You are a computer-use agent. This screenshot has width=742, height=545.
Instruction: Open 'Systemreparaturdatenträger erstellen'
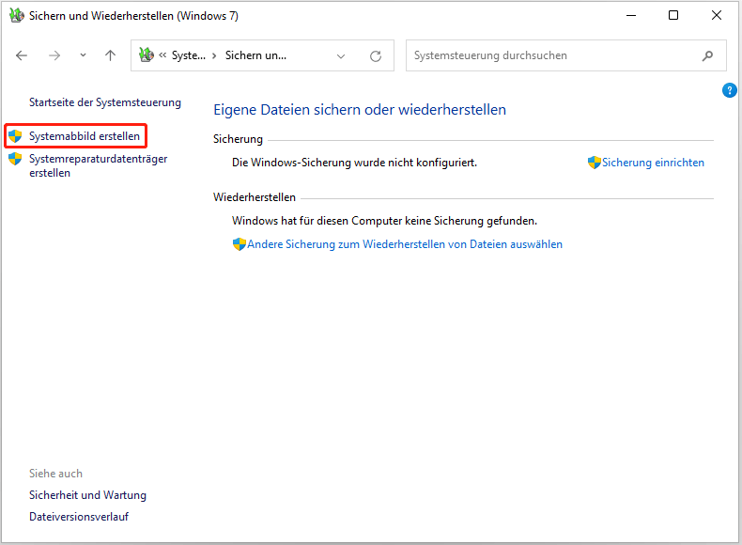[x=98, y=165]
